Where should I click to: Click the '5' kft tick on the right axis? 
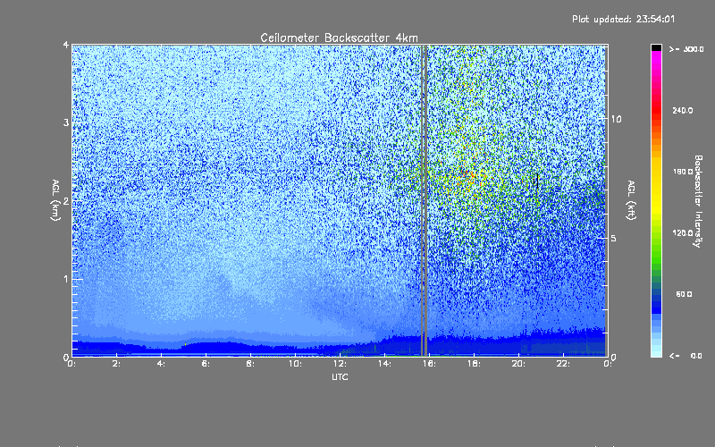tap(614, 238)
